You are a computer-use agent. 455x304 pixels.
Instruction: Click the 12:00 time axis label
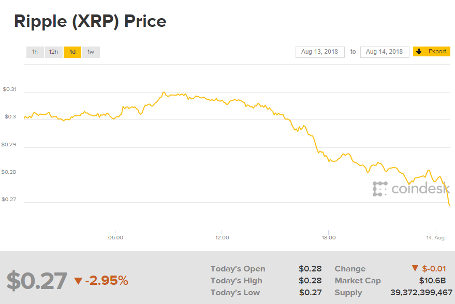tap(222, 238)
